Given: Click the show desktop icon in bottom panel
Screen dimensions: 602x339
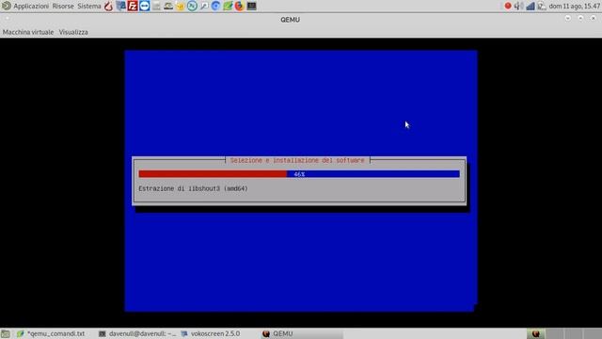Looking at the screenshot, I should point(6,333).
